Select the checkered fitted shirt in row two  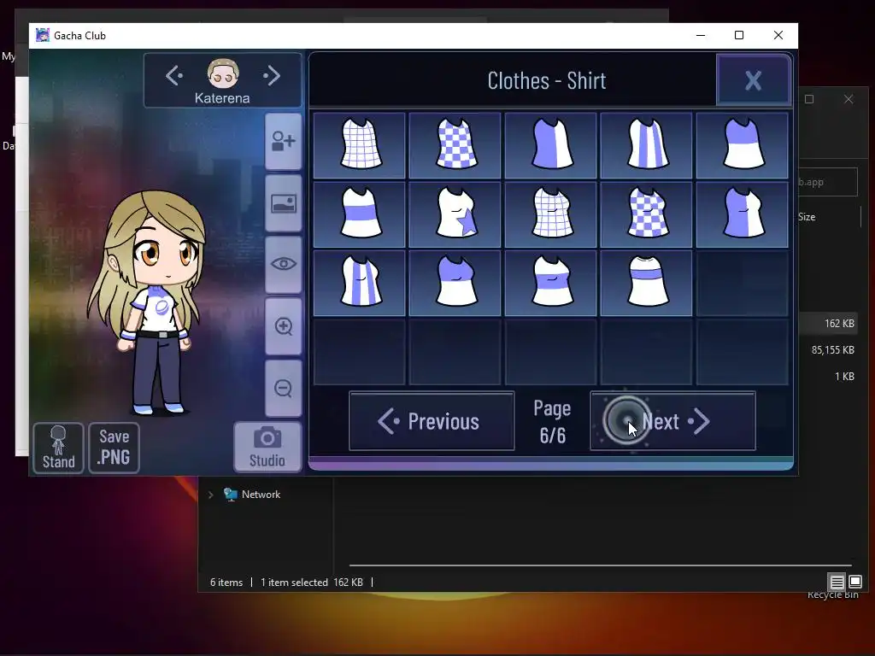coord(646,214)
